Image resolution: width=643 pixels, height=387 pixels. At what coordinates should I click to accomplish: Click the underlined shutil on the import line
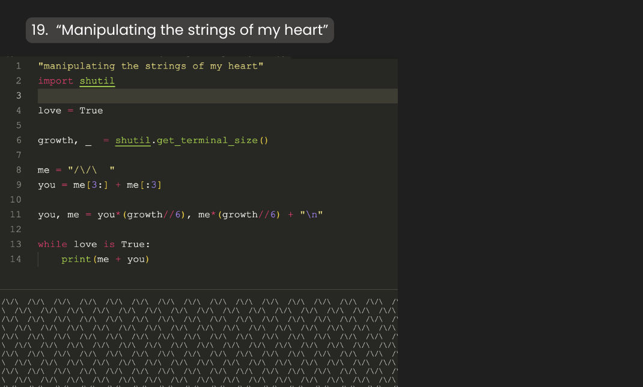pyautogui.click(x=97, y=81)
